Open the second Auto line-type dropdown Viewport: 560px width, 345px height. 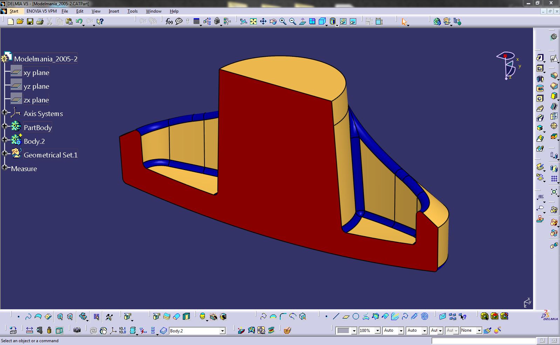tap(424, 331)
